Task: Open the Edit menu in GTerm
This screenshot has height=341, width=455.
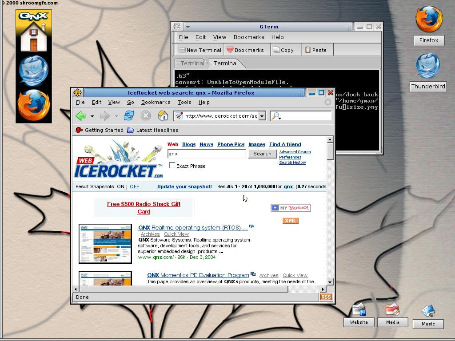Action: [200, 37]
